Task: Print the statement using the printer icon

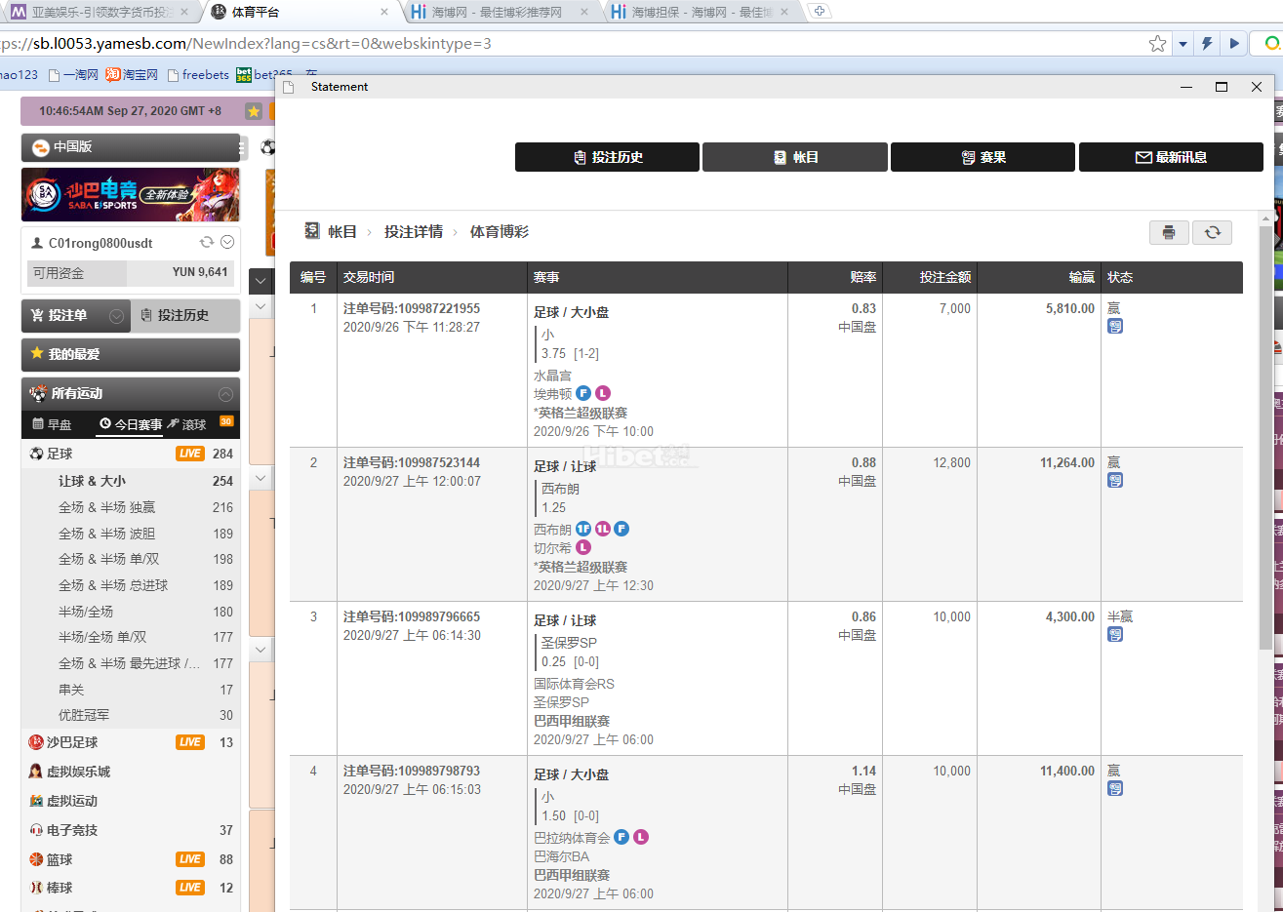Action: pyautogui.click(x=1169, y=232)
